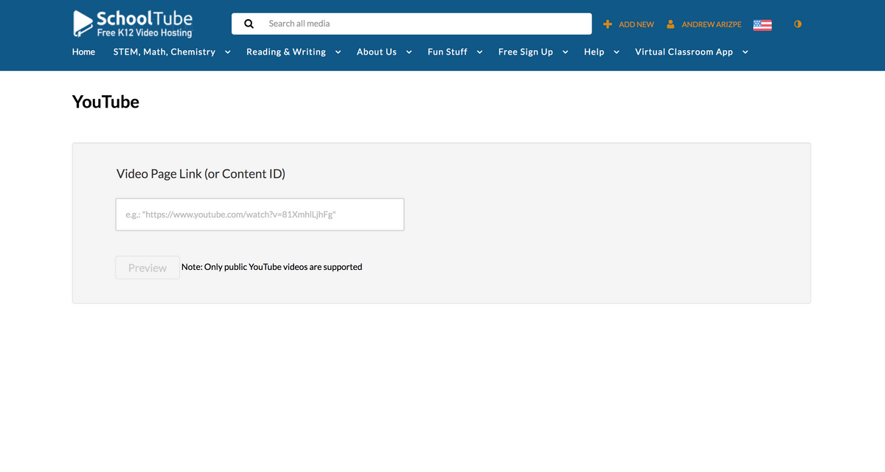Toggle dark mode with the contrast icon

pos(797,24)
